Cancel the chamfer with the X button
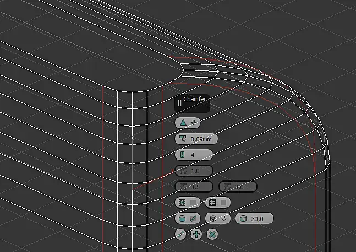Viewport: 356px width, 252px height. [x=212, y=234]
